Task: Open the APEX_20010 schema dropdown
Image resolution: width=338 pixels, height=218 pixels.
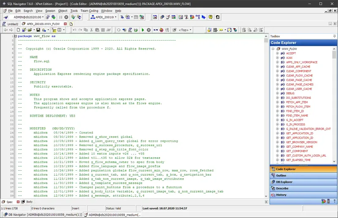Action: pyautogui.click(x=115, y=17)
